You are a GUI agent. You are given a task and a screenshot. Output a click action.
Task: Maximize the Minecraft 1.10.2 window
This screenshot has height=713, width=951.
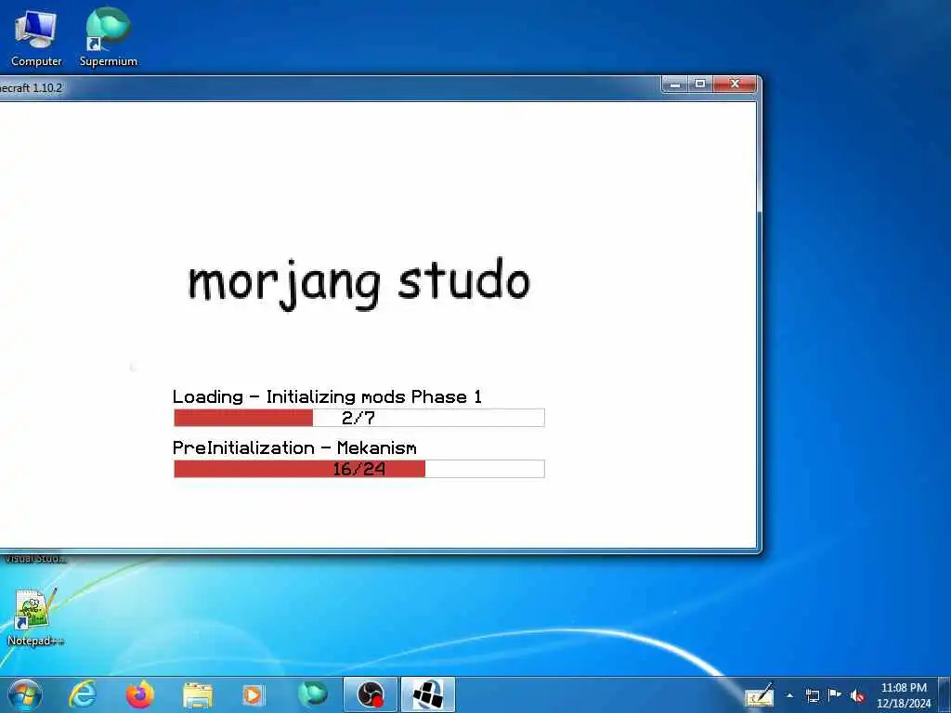click(x=700, y=84)
